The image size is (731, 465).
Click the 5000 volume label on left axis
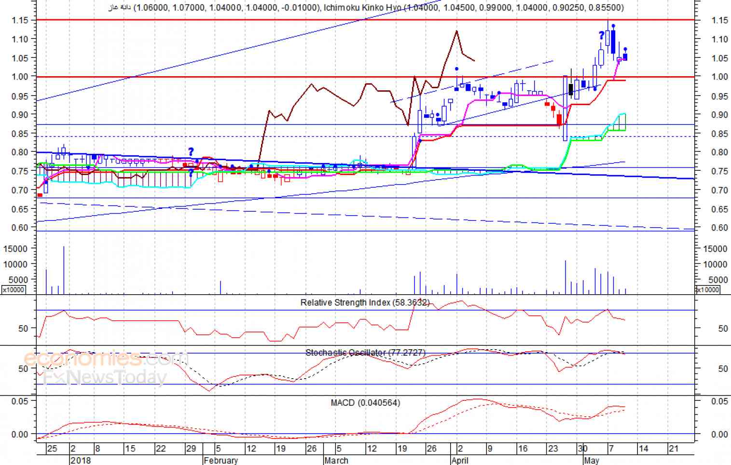(x=19, y=280)
